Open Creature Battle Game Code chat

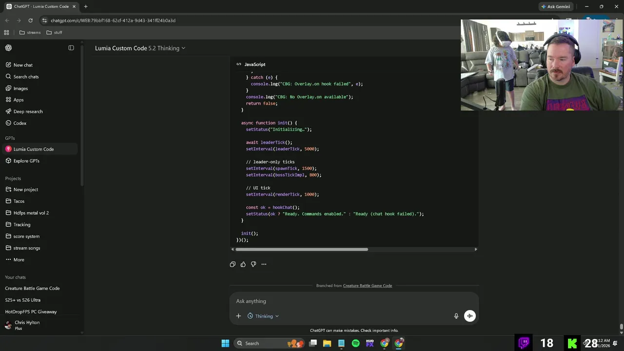[x=39, y=288]
